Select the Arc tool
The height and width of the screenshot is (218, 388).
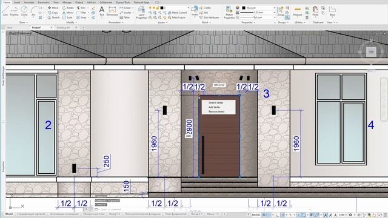tap(33, 11)
